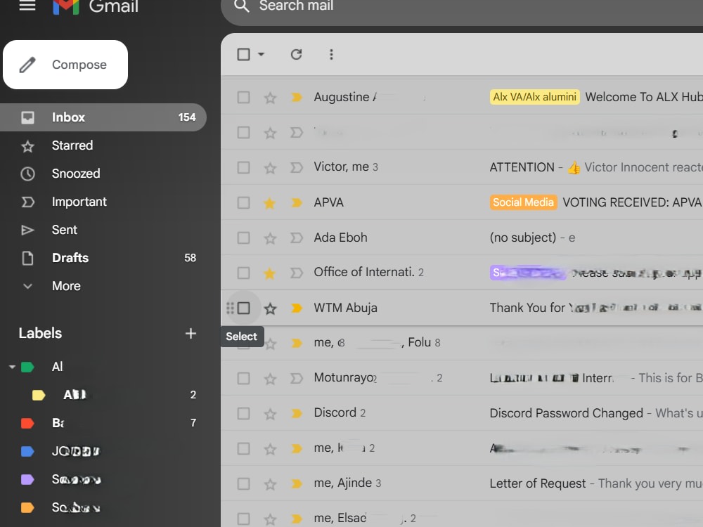This screenshot has height=527, width=703.
Task: Select the Discord email checkbox
Action: (x=243, y=413)
